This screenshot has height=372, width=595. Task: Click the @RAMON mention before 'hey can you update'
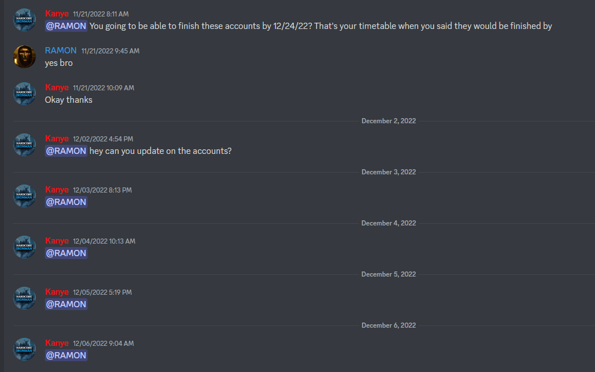pos(66,151)
